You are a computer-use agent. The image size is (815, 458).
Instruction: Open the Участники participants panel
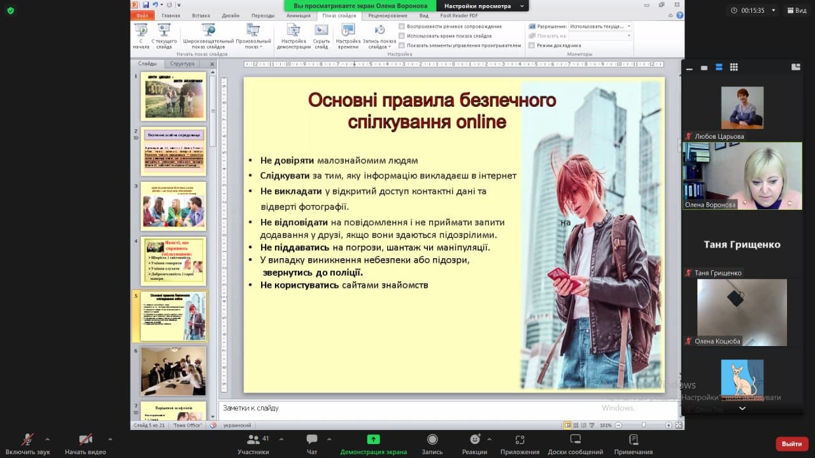pos(253,440)
